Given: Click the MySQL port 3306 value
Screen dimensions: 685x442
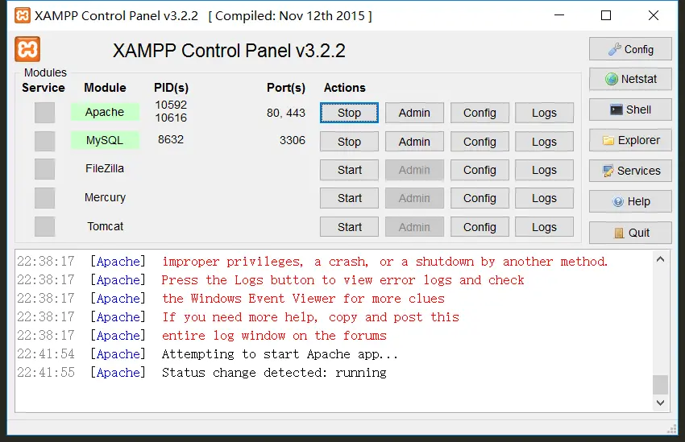Looking at the screenshot, I should point(293,140).
